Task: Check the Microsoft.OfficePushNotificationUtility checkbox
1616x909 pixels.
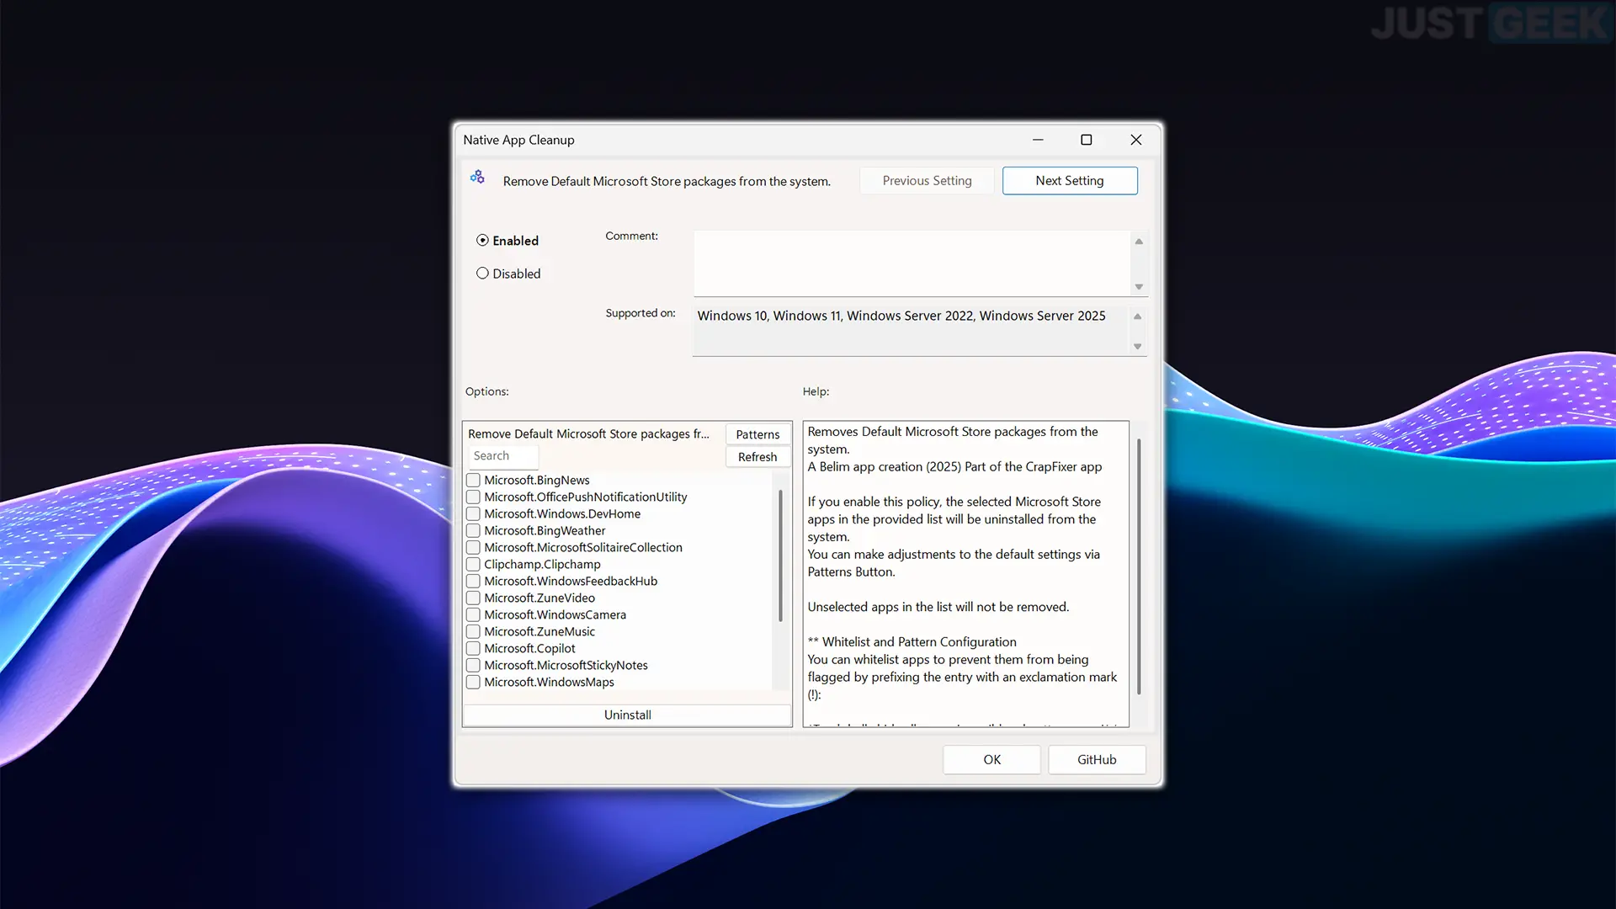Action: pos(473,497)
